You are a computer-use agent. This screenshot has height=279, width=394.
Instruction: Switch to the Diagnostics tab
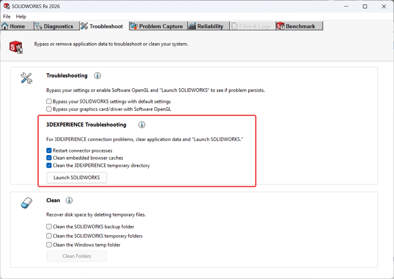point(57,26)
